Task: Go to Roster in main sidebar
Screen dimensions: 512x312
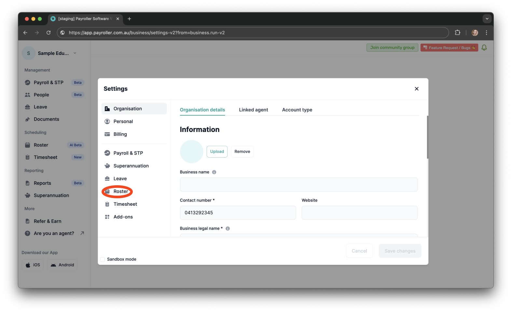Action: click(x=54, y=145)
